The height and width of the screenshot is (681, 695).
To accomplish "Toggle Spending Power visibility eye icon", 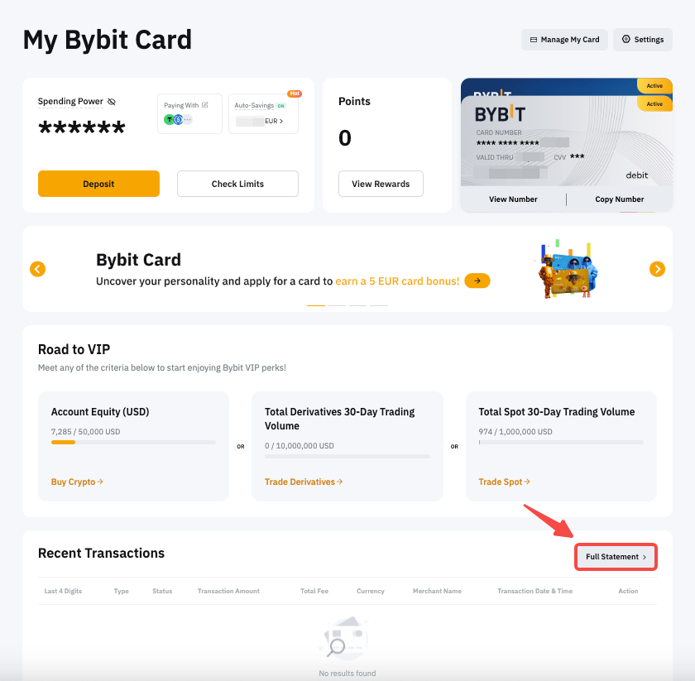I will [x=112, y=102].
